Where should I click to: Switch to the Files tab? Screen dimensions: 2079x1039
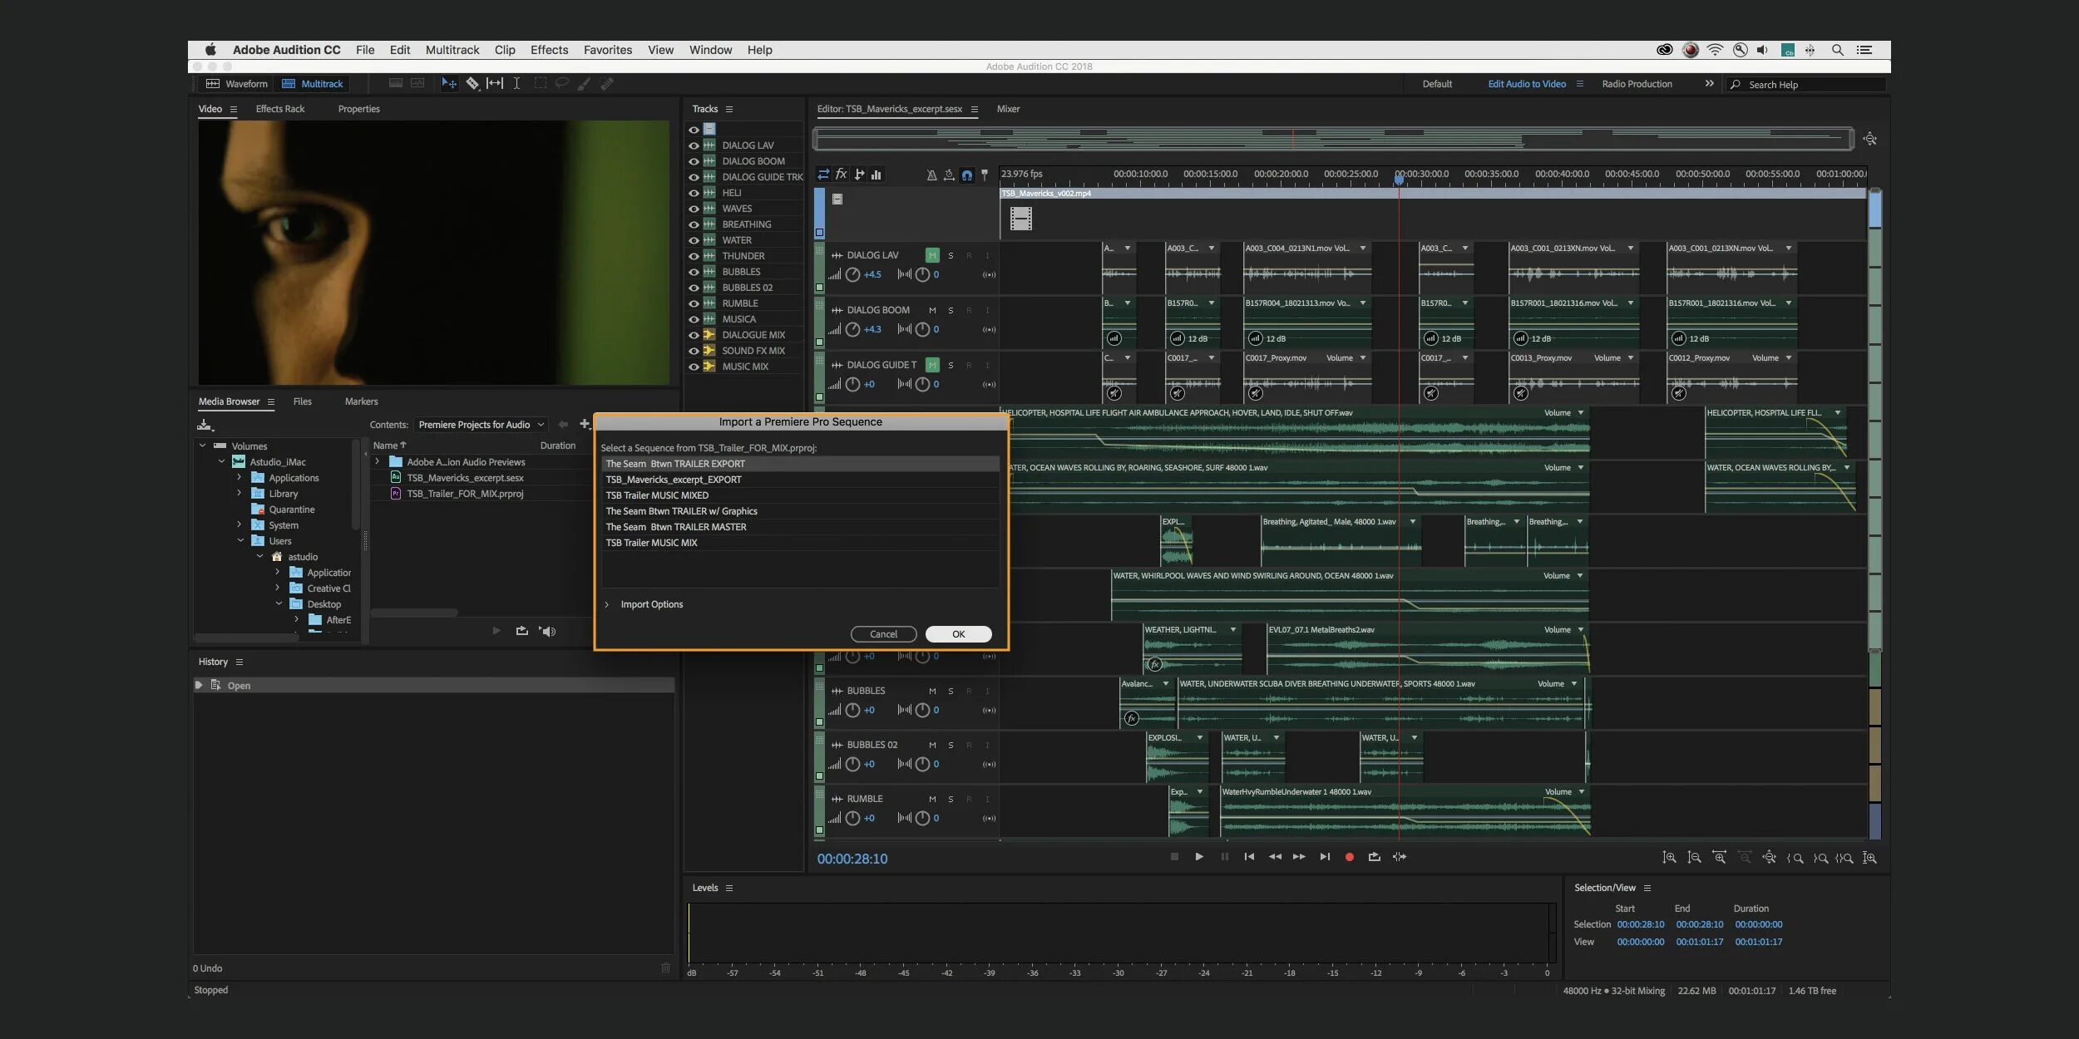[303, 401]
